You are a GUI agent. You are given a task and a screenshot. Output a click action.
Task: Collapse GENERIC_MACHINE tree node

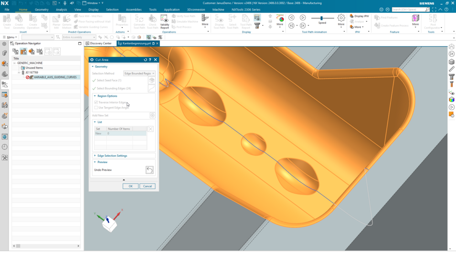[14, 63]
